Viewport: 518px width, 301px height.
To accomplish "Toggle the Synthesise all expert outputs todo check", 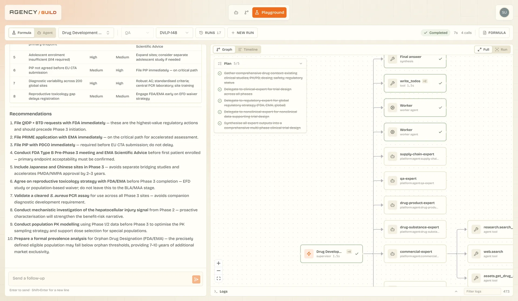I will [220, 123].
